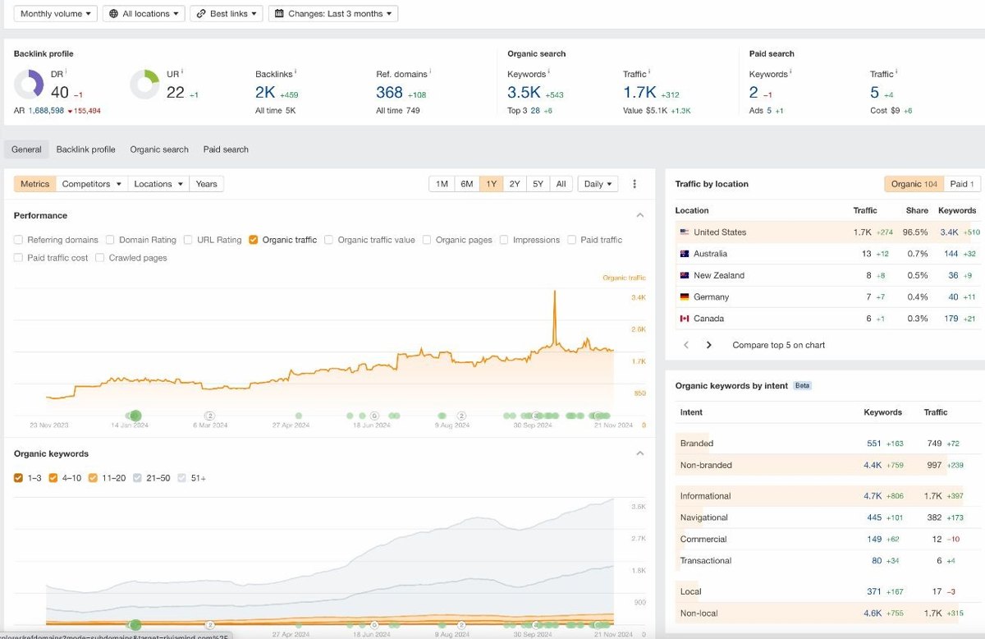
Task: Switch to the Organic search tab
Action: [159, 149]
